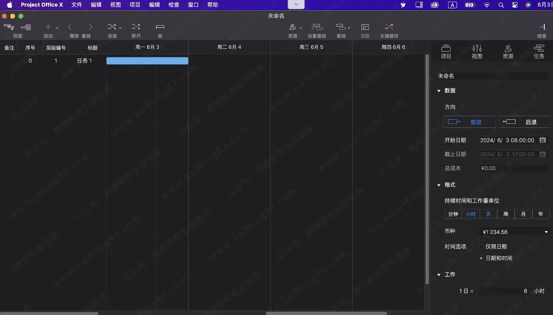Toggle the 检查 inspector panel icon
Image resolution: width=553 pixels, height=315 pixels.
pos(541,27)
